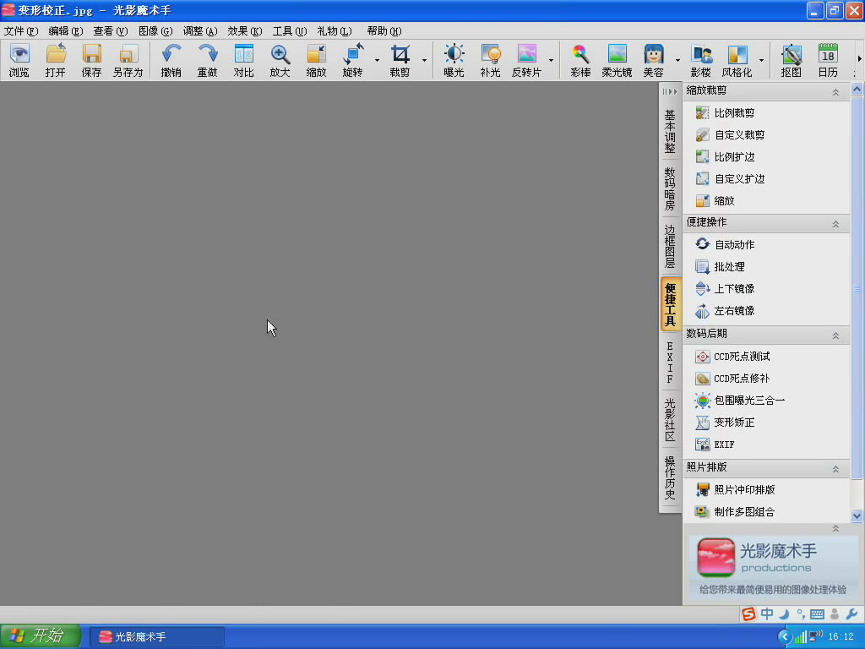
Task: Zoom in with the 放大 icon
Action: click(280, 60)
